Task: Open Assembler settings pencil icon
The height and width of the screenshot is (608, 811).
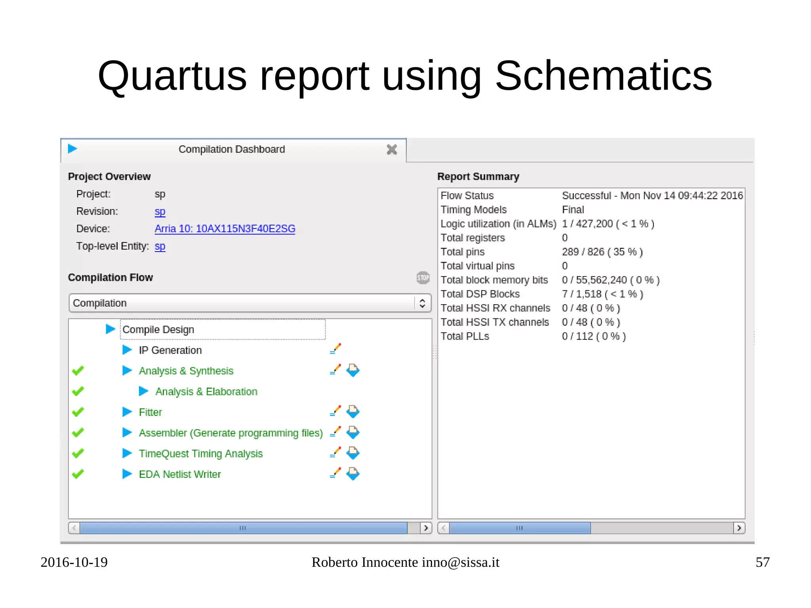Action: [335, 431]
